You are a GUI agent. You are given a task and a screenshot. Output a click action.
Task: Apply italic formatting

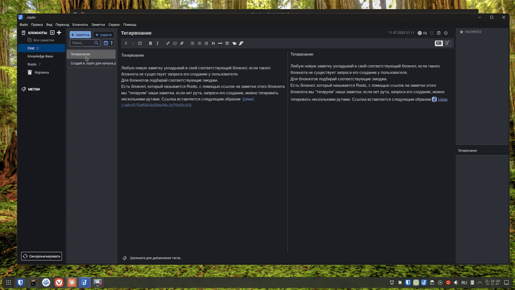pyautogui.click(x=157, y=43)
